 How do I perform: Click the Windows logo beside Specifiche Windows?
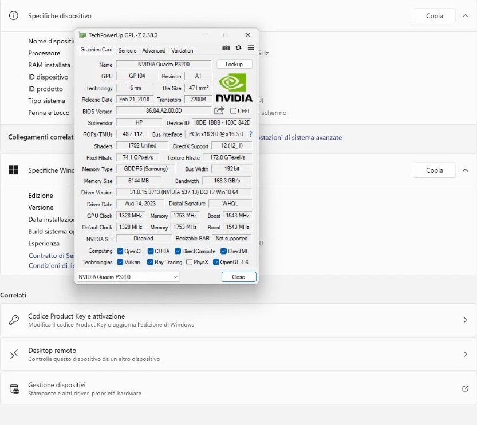pyautogui.click(x=14, y=170)
